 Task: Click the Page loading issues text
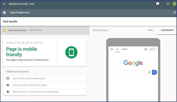[x=17, y=30]
